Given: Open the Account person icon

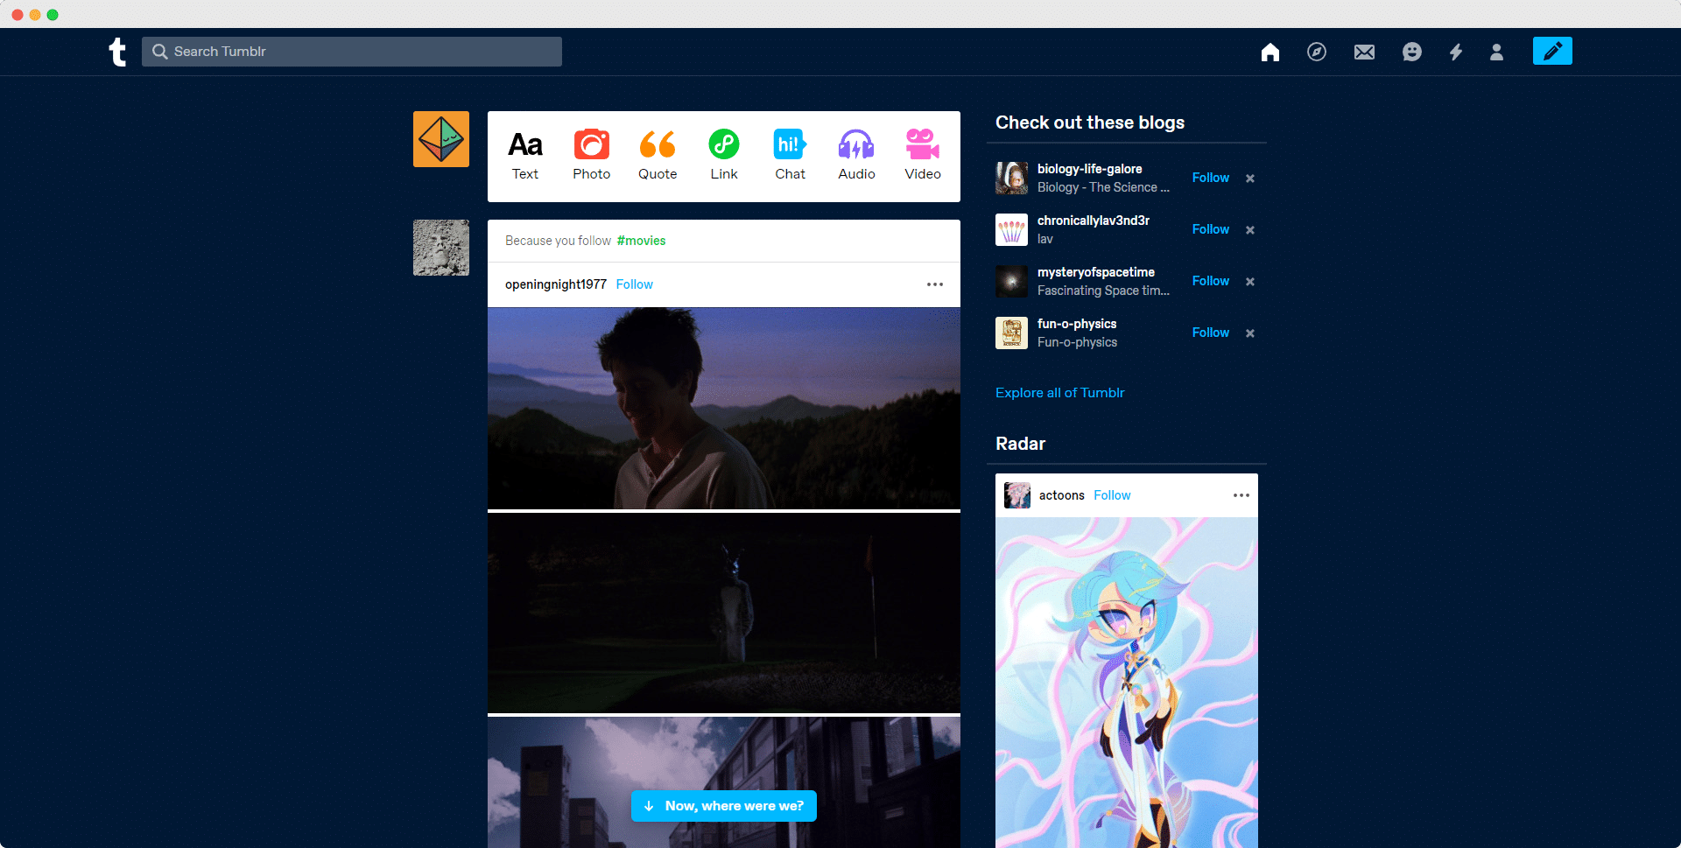Looking at the screenshot, I should pos(1497,53).
